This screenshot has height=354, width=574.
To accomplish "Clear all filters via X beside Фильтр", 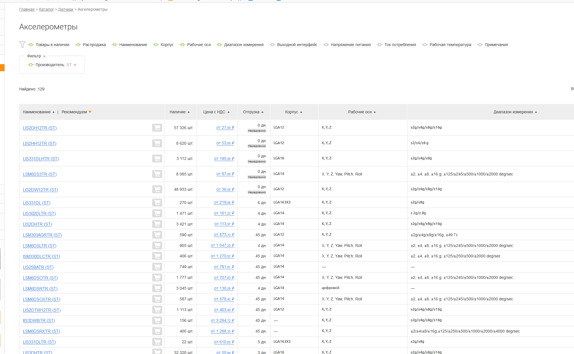I will point(44,56).
